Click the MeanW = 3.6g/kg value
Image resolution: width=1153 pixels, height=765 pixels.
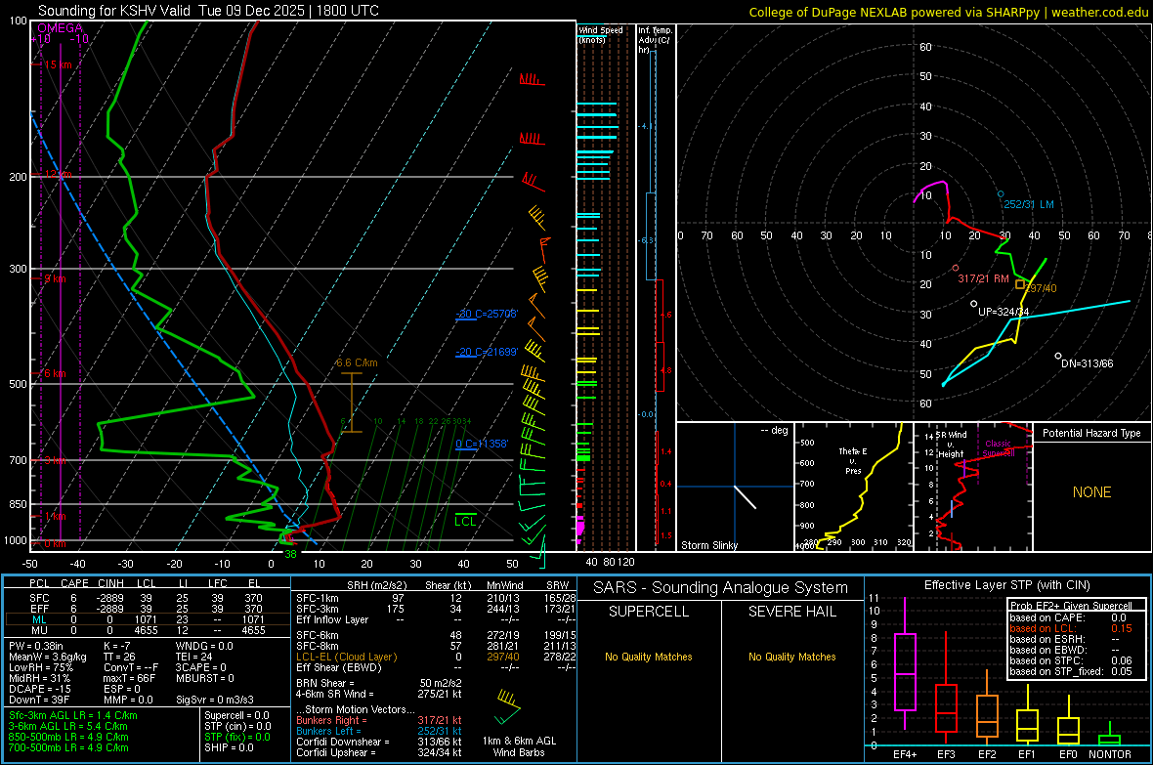click(48, 657)
